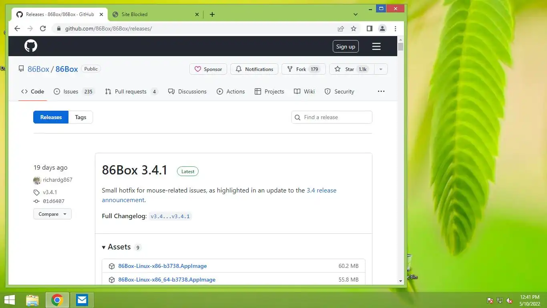This screenshot has width=547, height=308.
Task: Bookmark this page with star icon
Action: coord(354,28)
